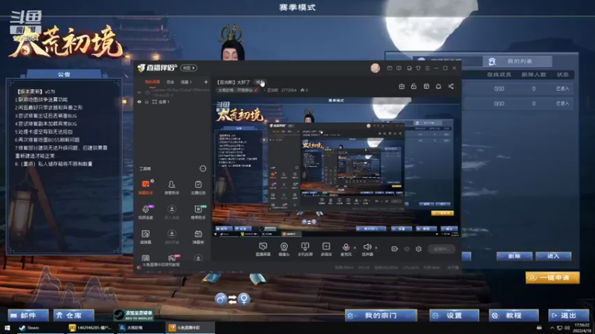This screenshot has height=334, width=595.
Task: Click the mode switch pill beside the logo
Action: tap(189, 68)
